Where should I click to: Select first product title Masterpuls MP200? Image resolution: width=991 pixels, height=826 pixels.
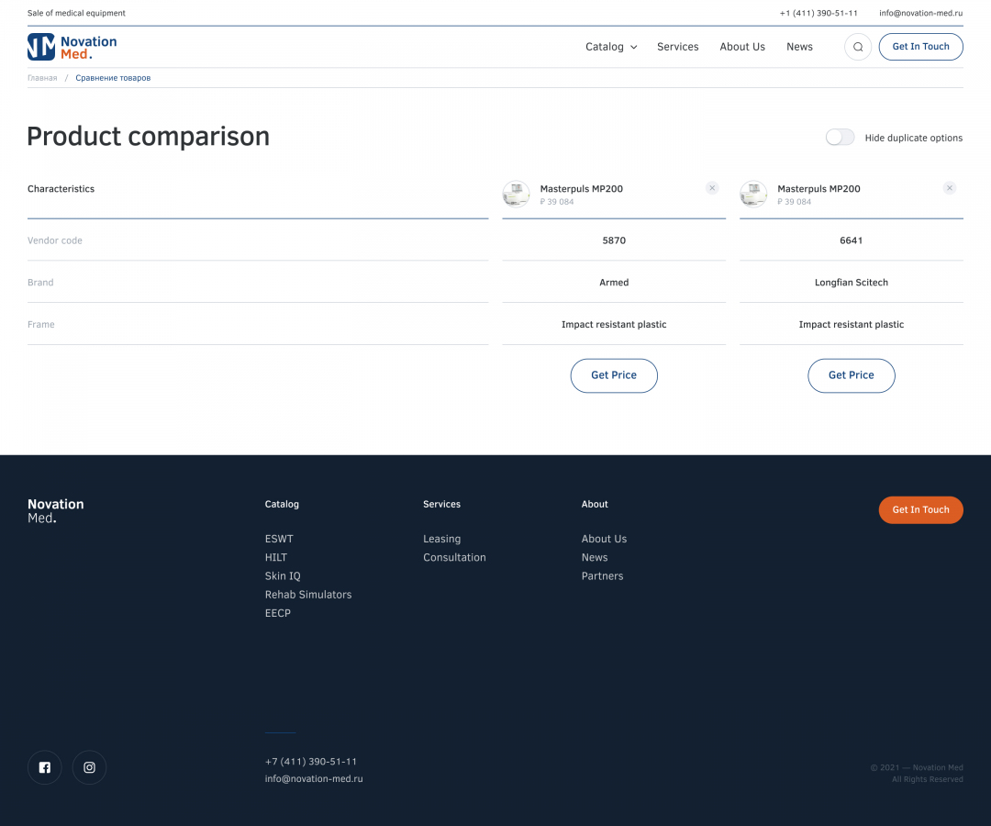coord(582,189)
